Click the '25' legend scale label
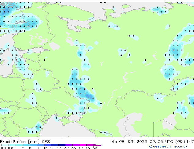Viewport: 194px width, 149px height. pyautogui.click(x=59, y=148)
